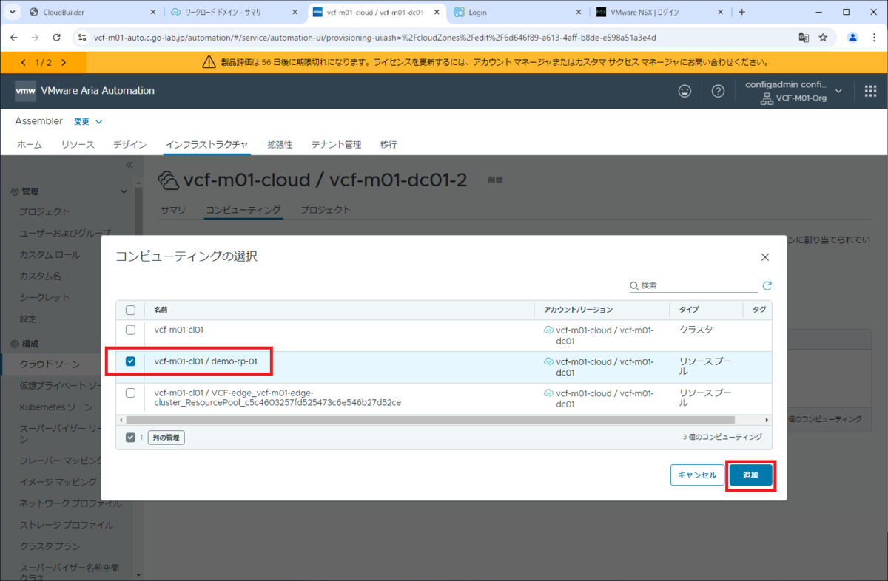Open カスタム ロール in the sidebar
Image resolution: width=888 pixels, height=581 pixels.
pyautogui.click(x=50, y=254)
